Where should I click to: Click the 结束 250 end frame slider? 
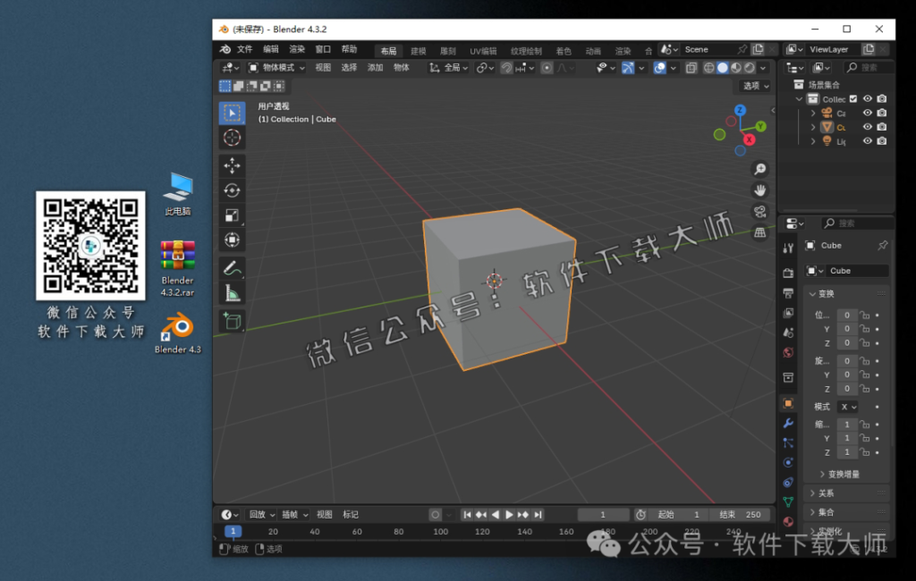click(x=739, y=514)
